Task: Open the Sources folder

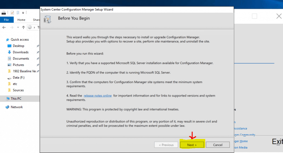Action: coord(18,90)
